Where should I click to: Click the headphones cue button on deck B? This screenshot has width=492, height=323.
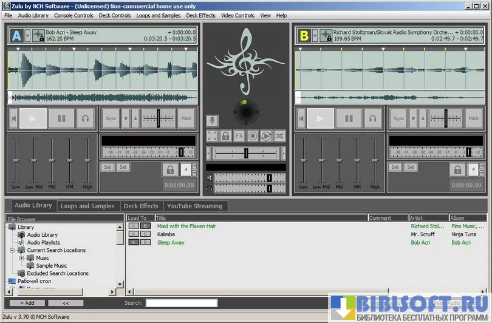click(x=373, y=118)
